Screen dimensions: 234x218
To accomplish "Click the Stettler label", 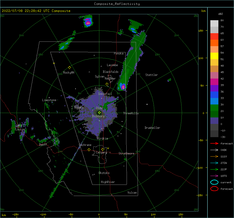I will pyautogui.click(x=152, y=75).
